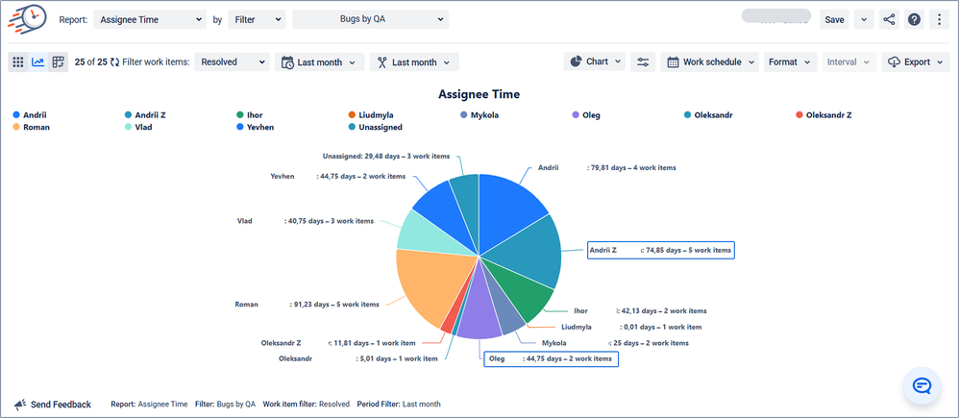Open the Chart type dropdown
Viewport: 959px width, 418px height.
click(595, 61)
